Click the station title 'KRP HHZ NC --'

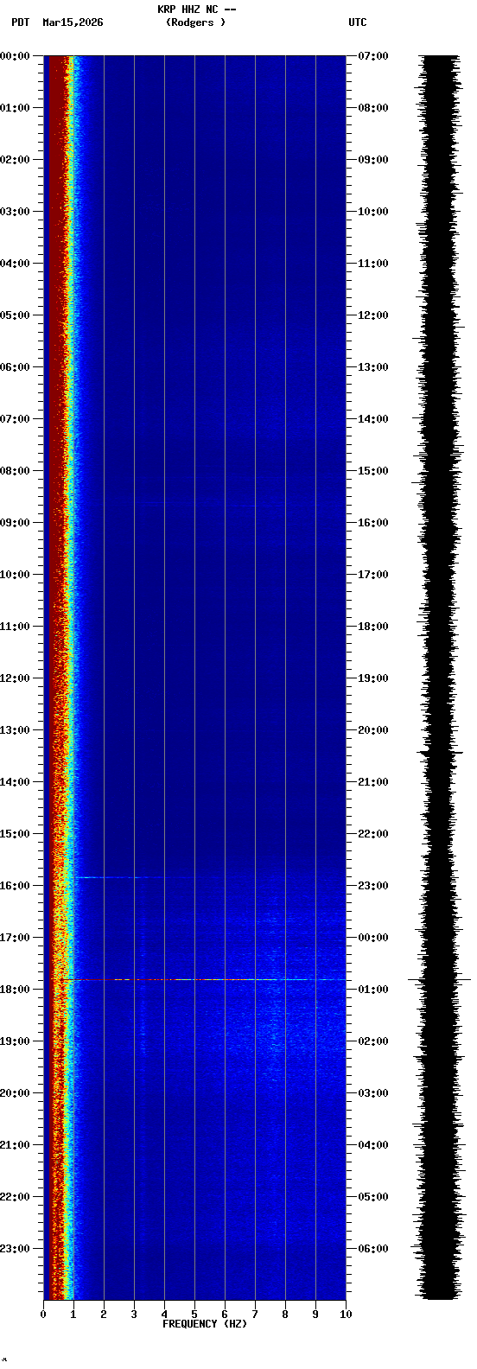(x=196, y=10)
